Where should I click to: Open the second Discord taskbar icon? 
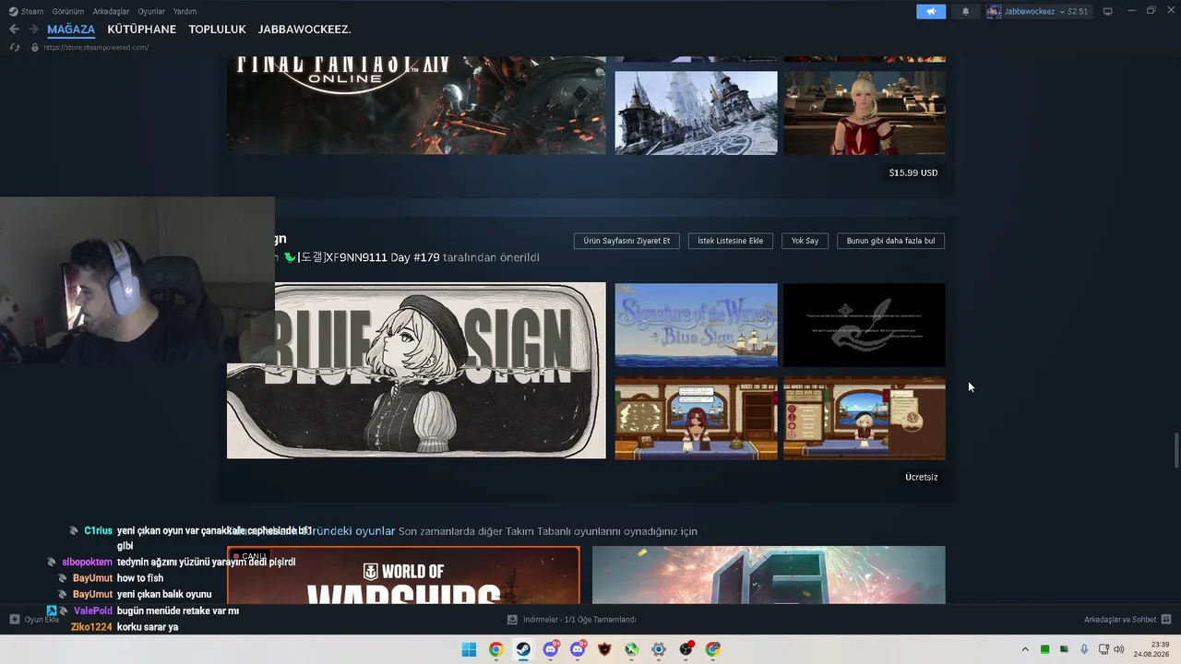pos(578,649)
